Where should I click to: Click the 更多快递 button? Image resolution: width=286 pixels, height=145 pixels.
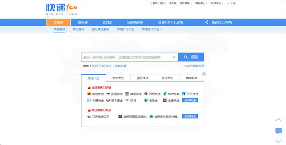190,100
